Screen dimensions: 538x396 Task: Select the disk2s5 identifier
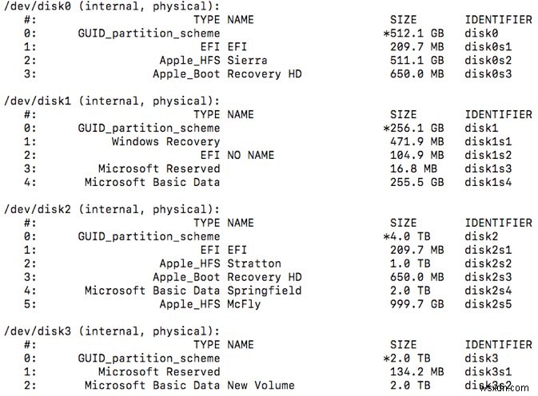click(x=488, y=303)
